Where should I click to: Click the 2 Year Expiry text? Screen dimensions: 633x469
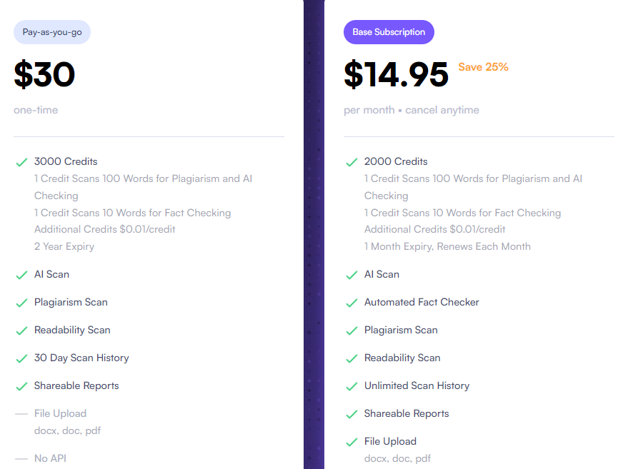pyautogui.click(x=64, y=246)
